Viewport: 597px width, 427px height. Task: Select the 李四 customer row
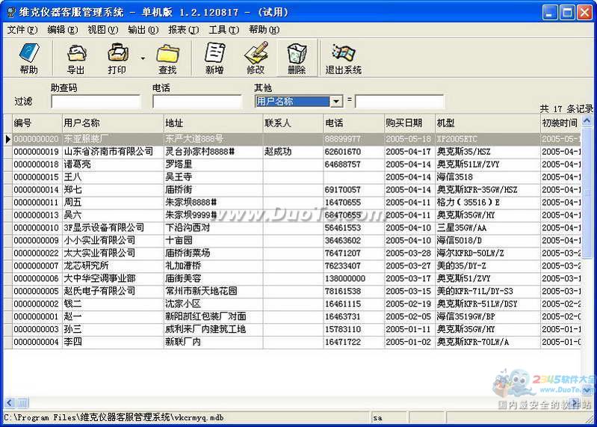pos(292,342)
